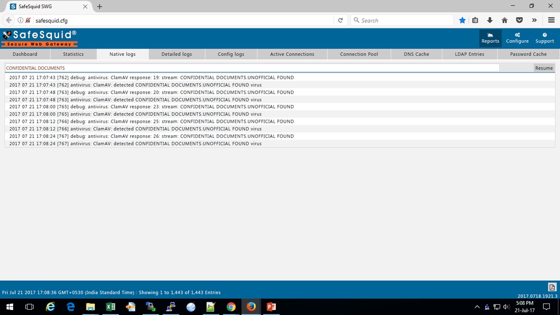This screenshot has height=315, width=560.
Task: Click the blue bookmark star
Action: [462, 20]
